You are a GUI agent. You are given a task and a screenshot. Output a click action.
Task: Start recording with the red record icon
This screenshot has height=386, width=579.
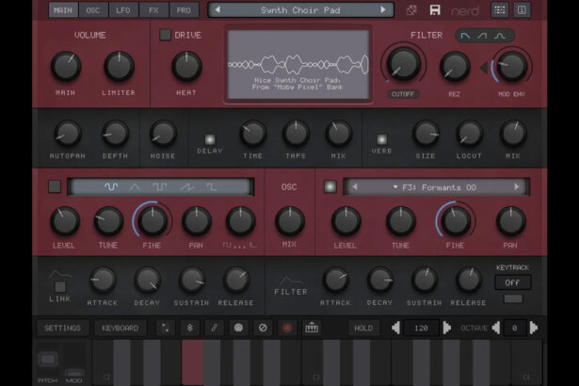pos(287,328)
